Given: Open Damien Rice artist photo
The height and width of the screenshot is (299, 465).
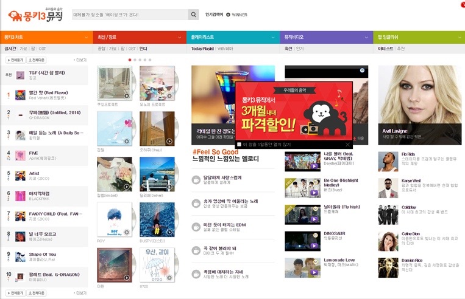Looking at the screenshot, I should click(388, 267).
